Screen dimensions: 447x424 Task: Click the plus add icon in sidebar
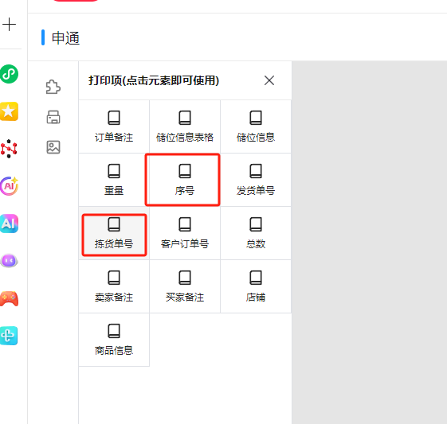point(9,25)
